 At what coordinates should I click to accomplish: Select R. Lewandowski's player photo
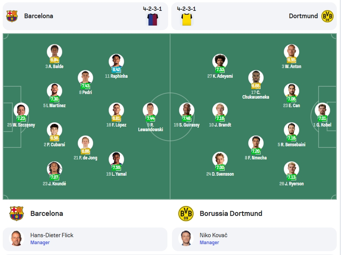coord(150,110)
